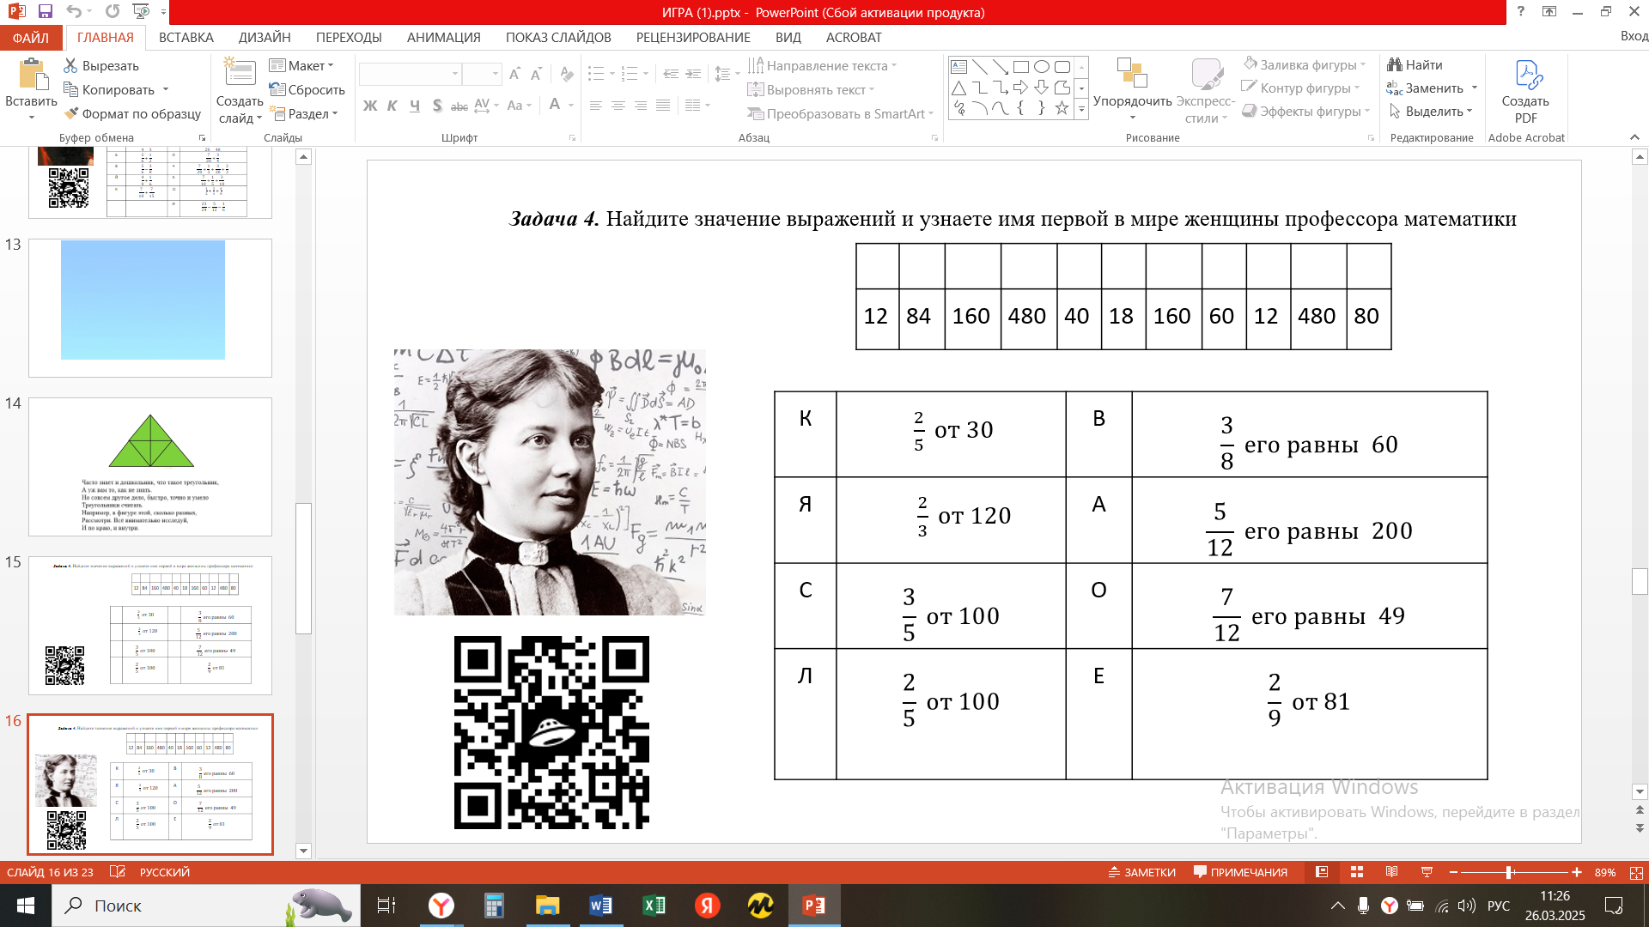Save the presentation with the floppy disk icon
The image size is (1649, 927).
pyautogui.click(x=46, y=11)
